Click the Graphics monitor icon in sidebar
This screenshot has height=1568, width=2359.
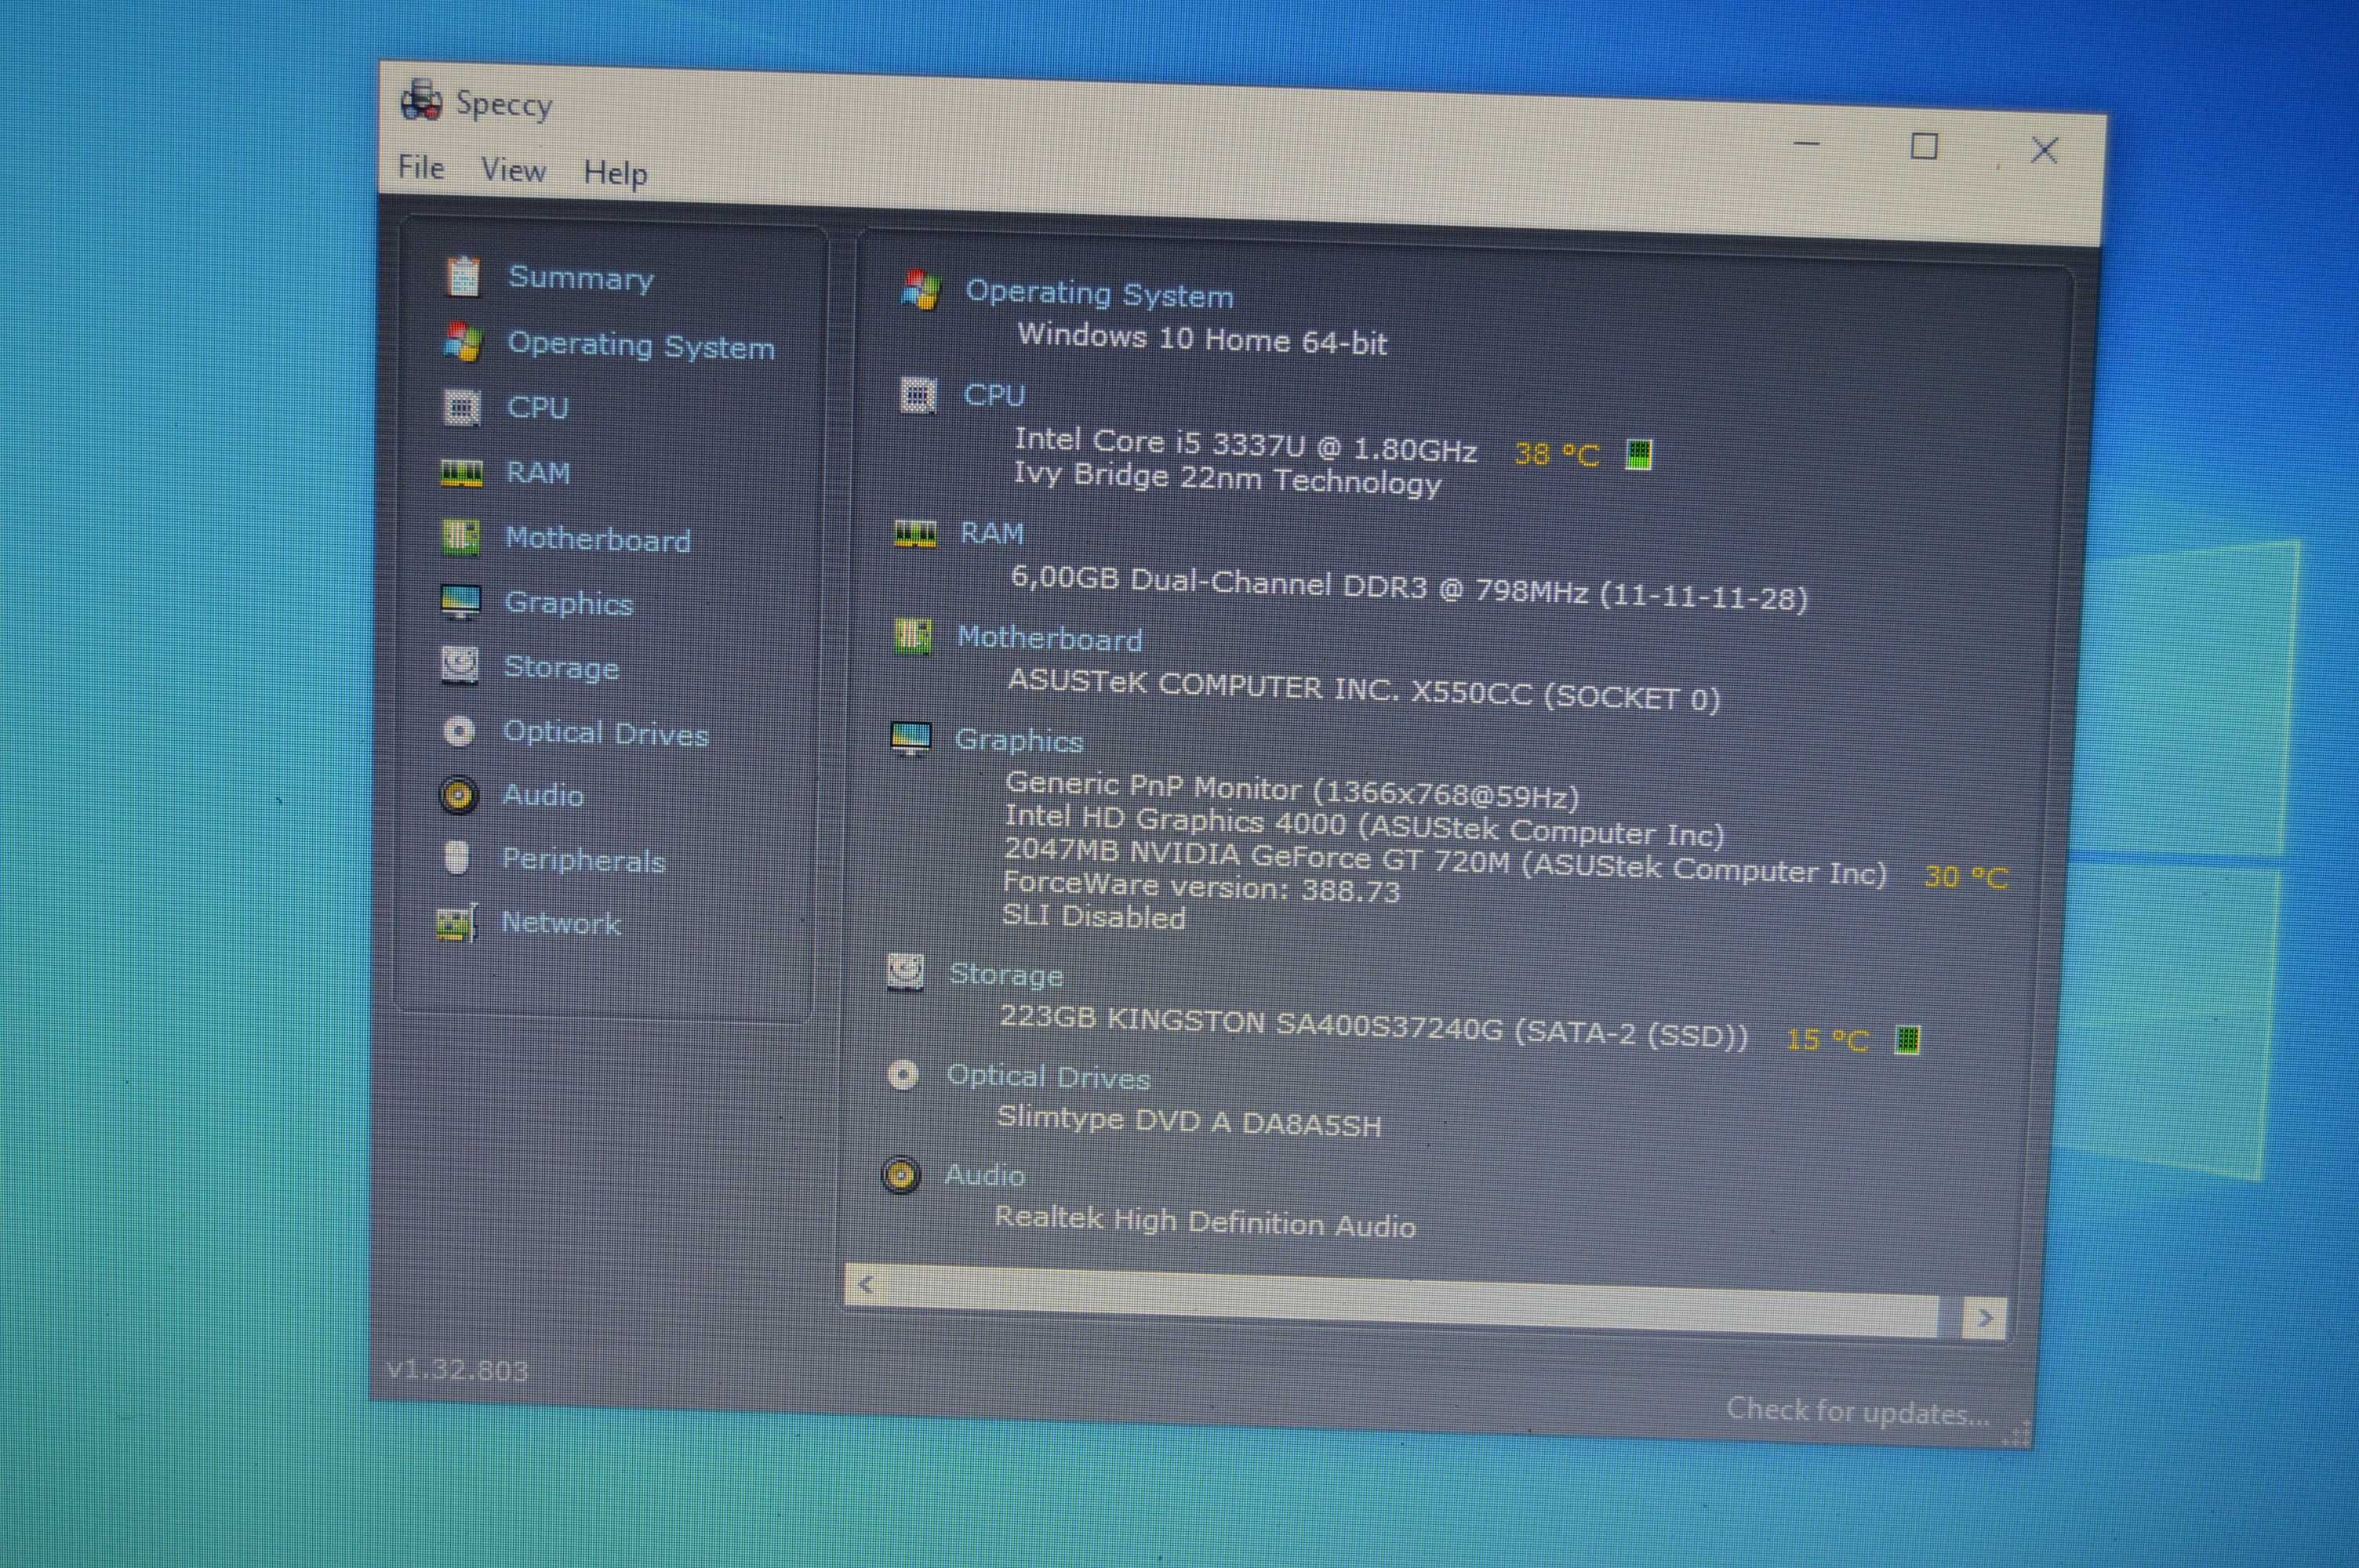coord(460,602)
